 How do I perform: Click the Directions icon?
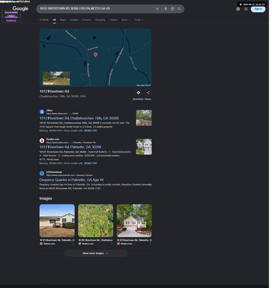pos(138,93)
